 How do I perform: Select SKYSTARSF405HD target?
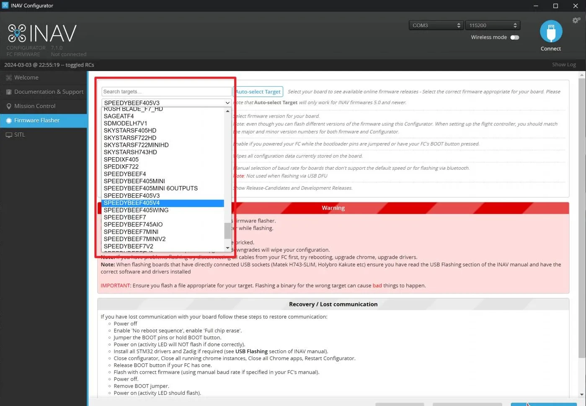163,130
